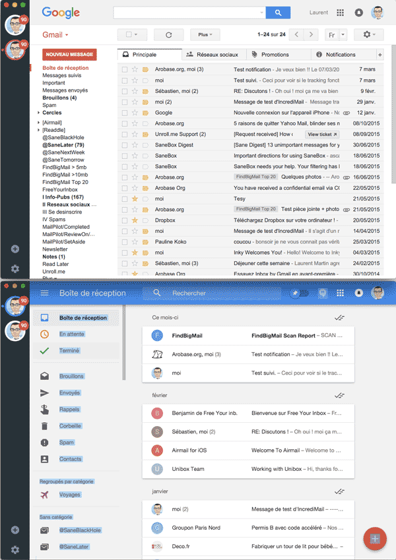Open hamburger menu in Inbox window
This screenshot has width=396, height=560.
[45, 293]
